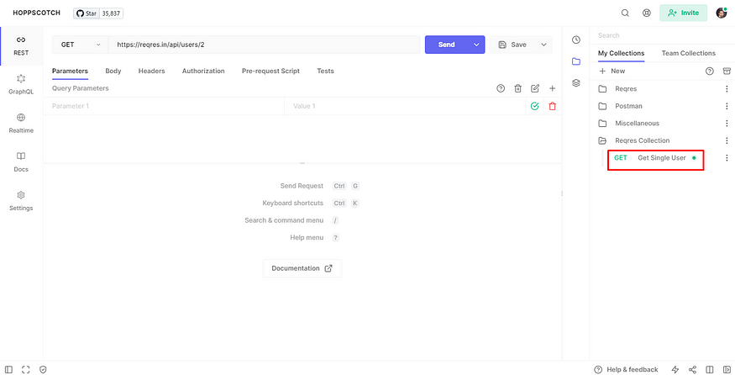Add new parameter with plus icon
This screenshot has width=735, height=375.
tap(552, 88)
